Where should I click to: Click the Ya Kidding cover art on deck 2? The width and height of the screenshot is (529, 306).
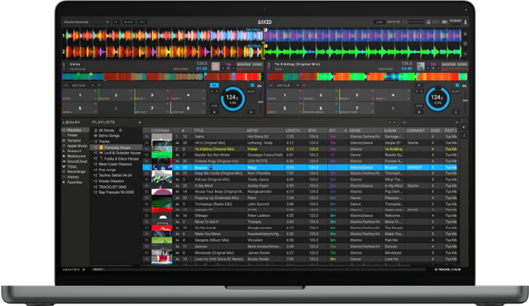pyautogui.click(x=421, y=66)
